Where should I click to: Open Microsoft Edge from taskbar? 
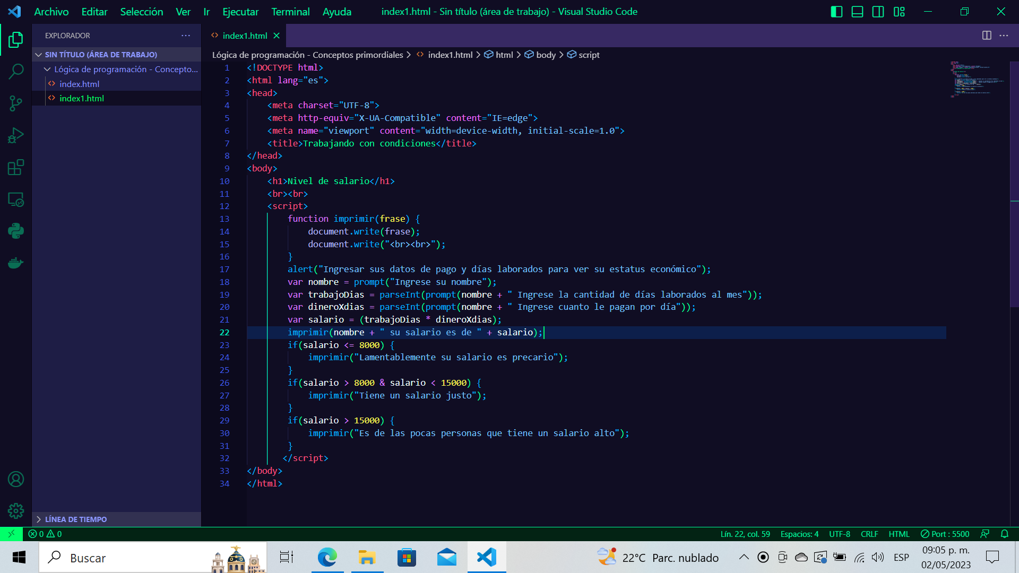pos(327,557)
